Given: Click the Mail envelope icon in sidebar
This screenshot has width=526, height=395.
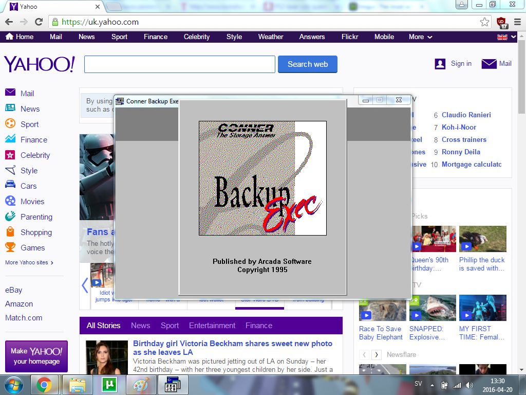Looking at the screenshot, I should point(10,92).
